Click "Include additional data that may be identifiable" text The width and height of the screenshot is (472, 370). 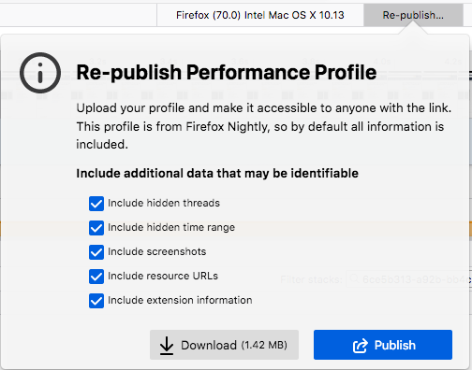(217, 174)
